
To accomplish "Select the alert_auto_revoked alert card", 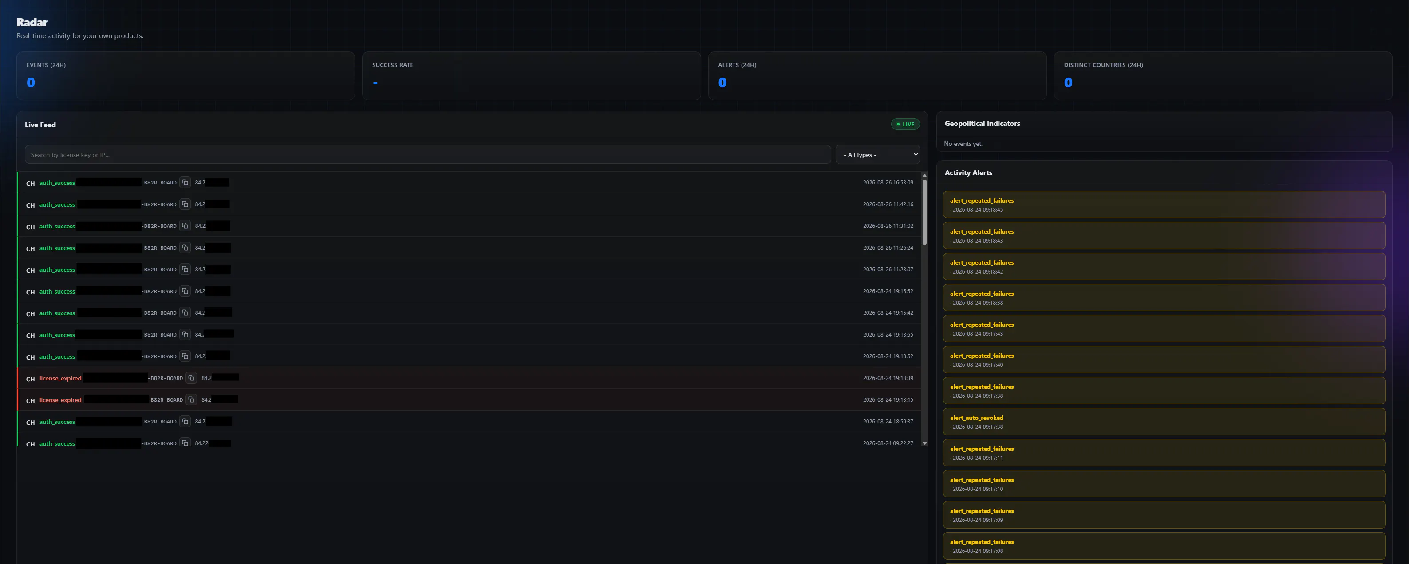I will click(1164, 422).
